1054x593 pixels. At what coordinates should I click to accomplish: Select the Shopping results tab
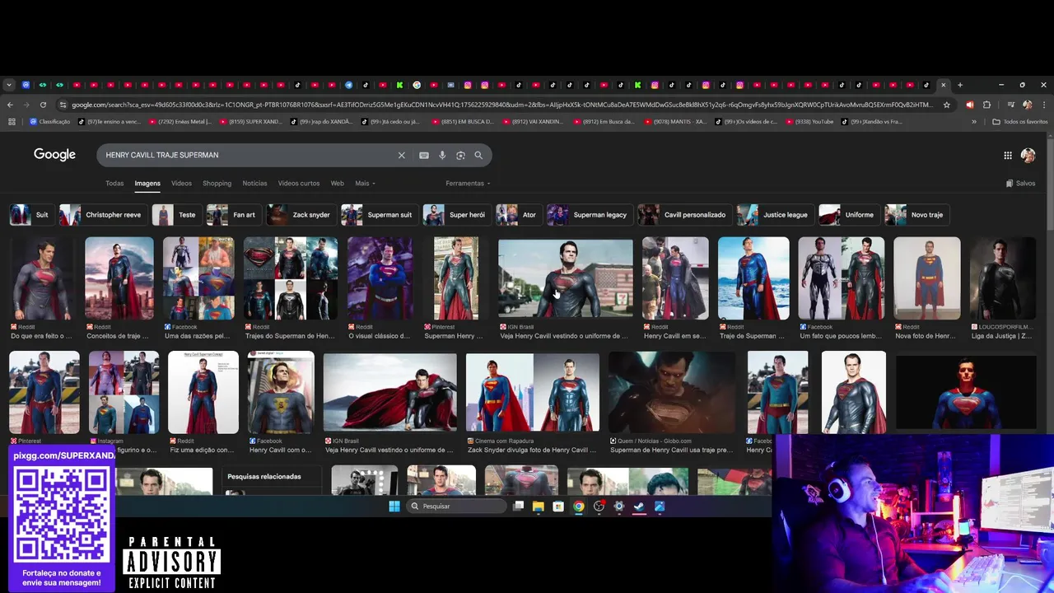tap(217, 183)
